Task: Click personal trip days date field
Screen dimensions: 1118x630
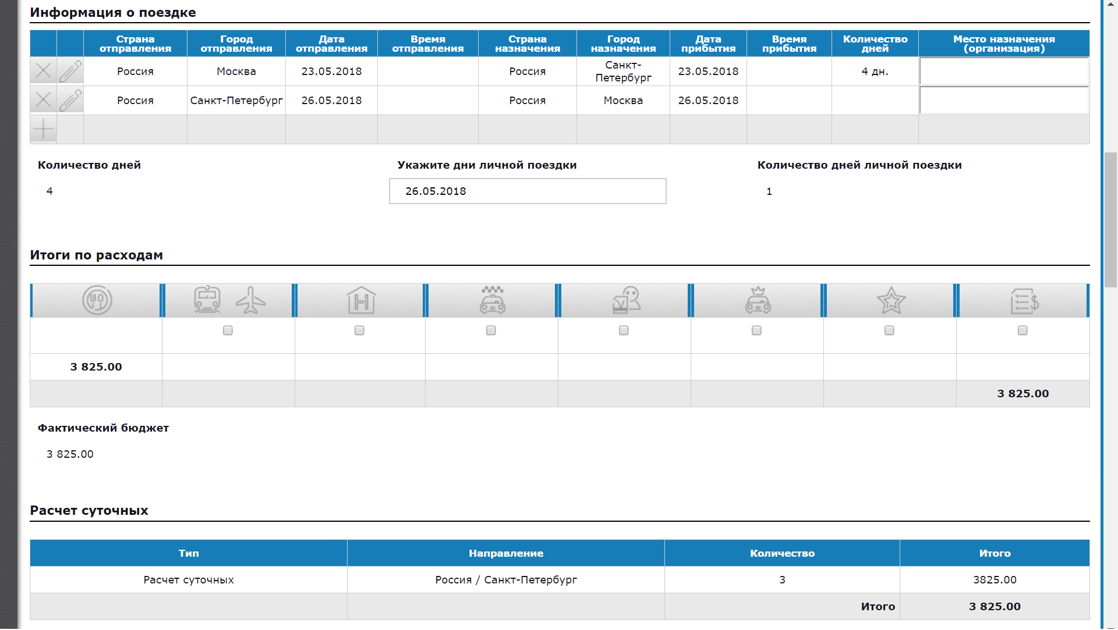Action: coord(528,191)
